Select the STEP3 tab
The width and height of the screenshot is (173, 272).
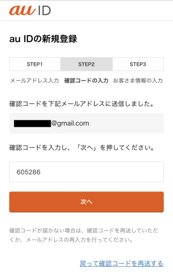[138, 64]
